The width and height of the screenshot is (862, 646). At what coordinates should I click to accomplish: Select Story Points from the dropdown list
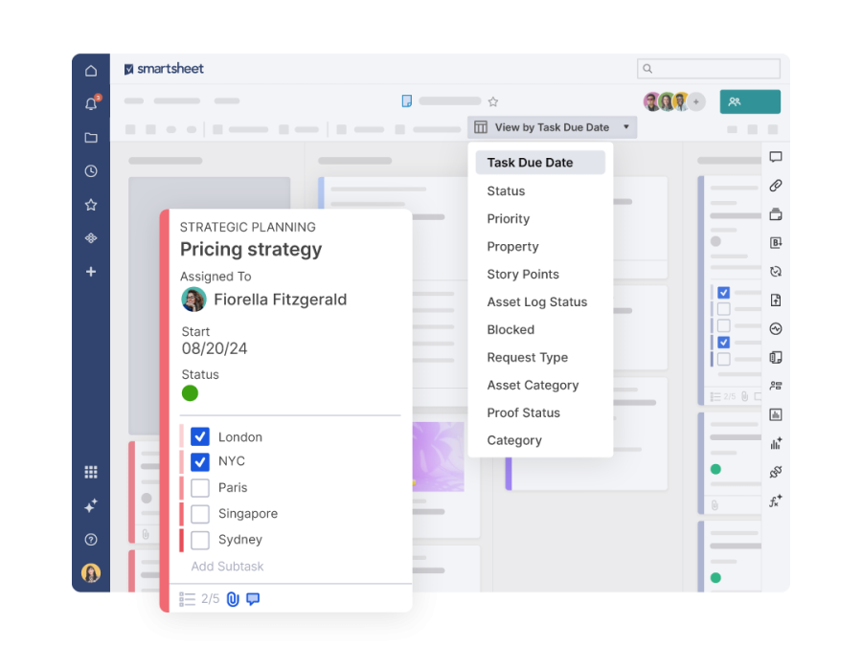pyautogui.click(x=523, y=274)
